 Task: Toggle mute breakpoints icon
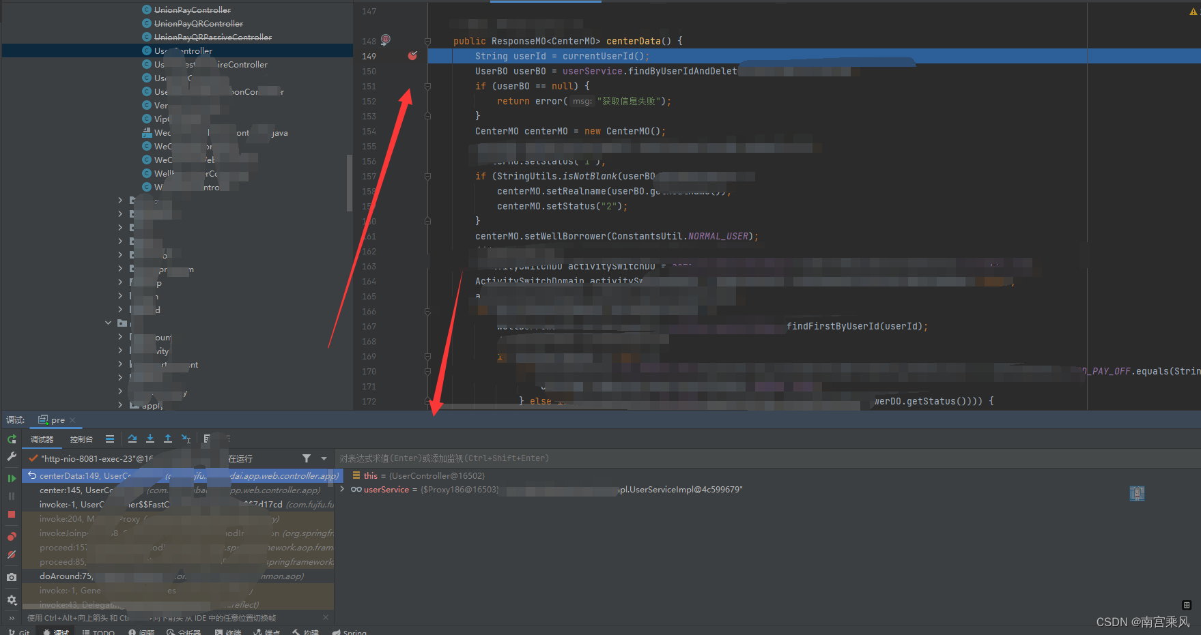pos(12,555)
